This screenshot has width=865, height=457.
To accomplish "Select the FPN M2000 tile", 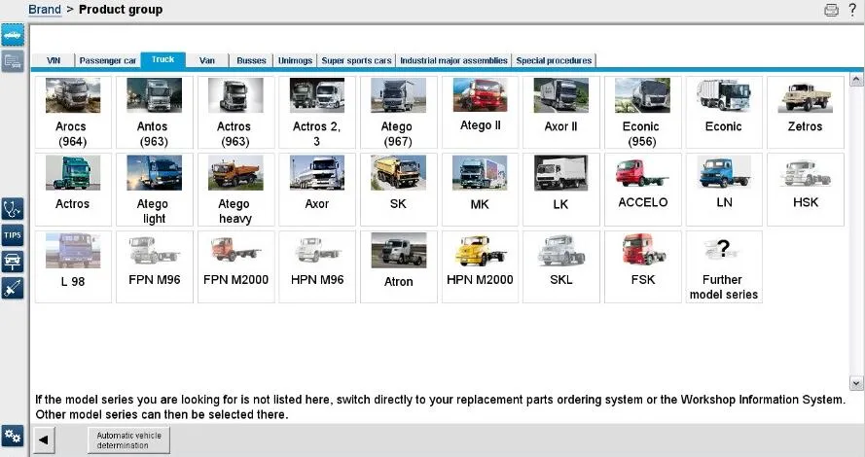I will (235, 266).
